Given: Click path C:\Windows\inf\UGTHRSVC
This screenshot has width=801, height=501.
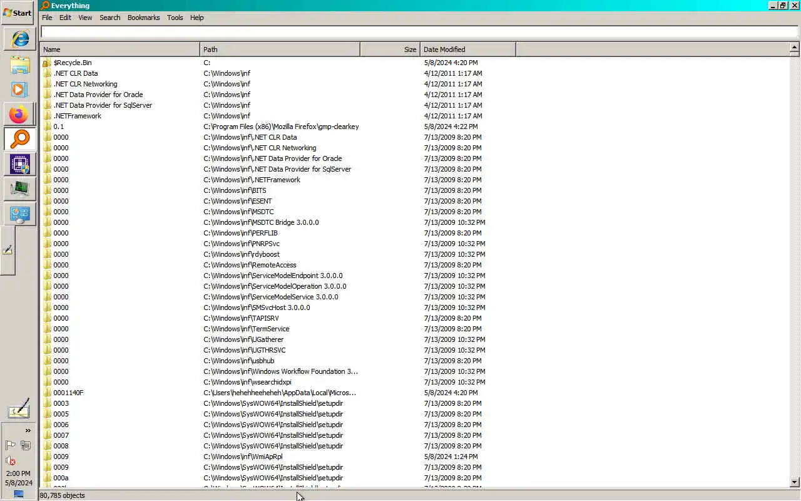Looking at the screenshot, I should tap(245, 350).
